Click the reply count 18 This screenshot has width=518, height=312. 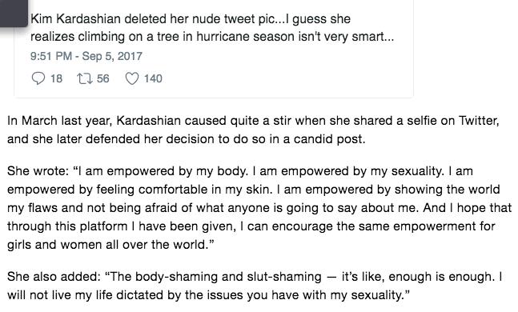(x=56, y=78)
